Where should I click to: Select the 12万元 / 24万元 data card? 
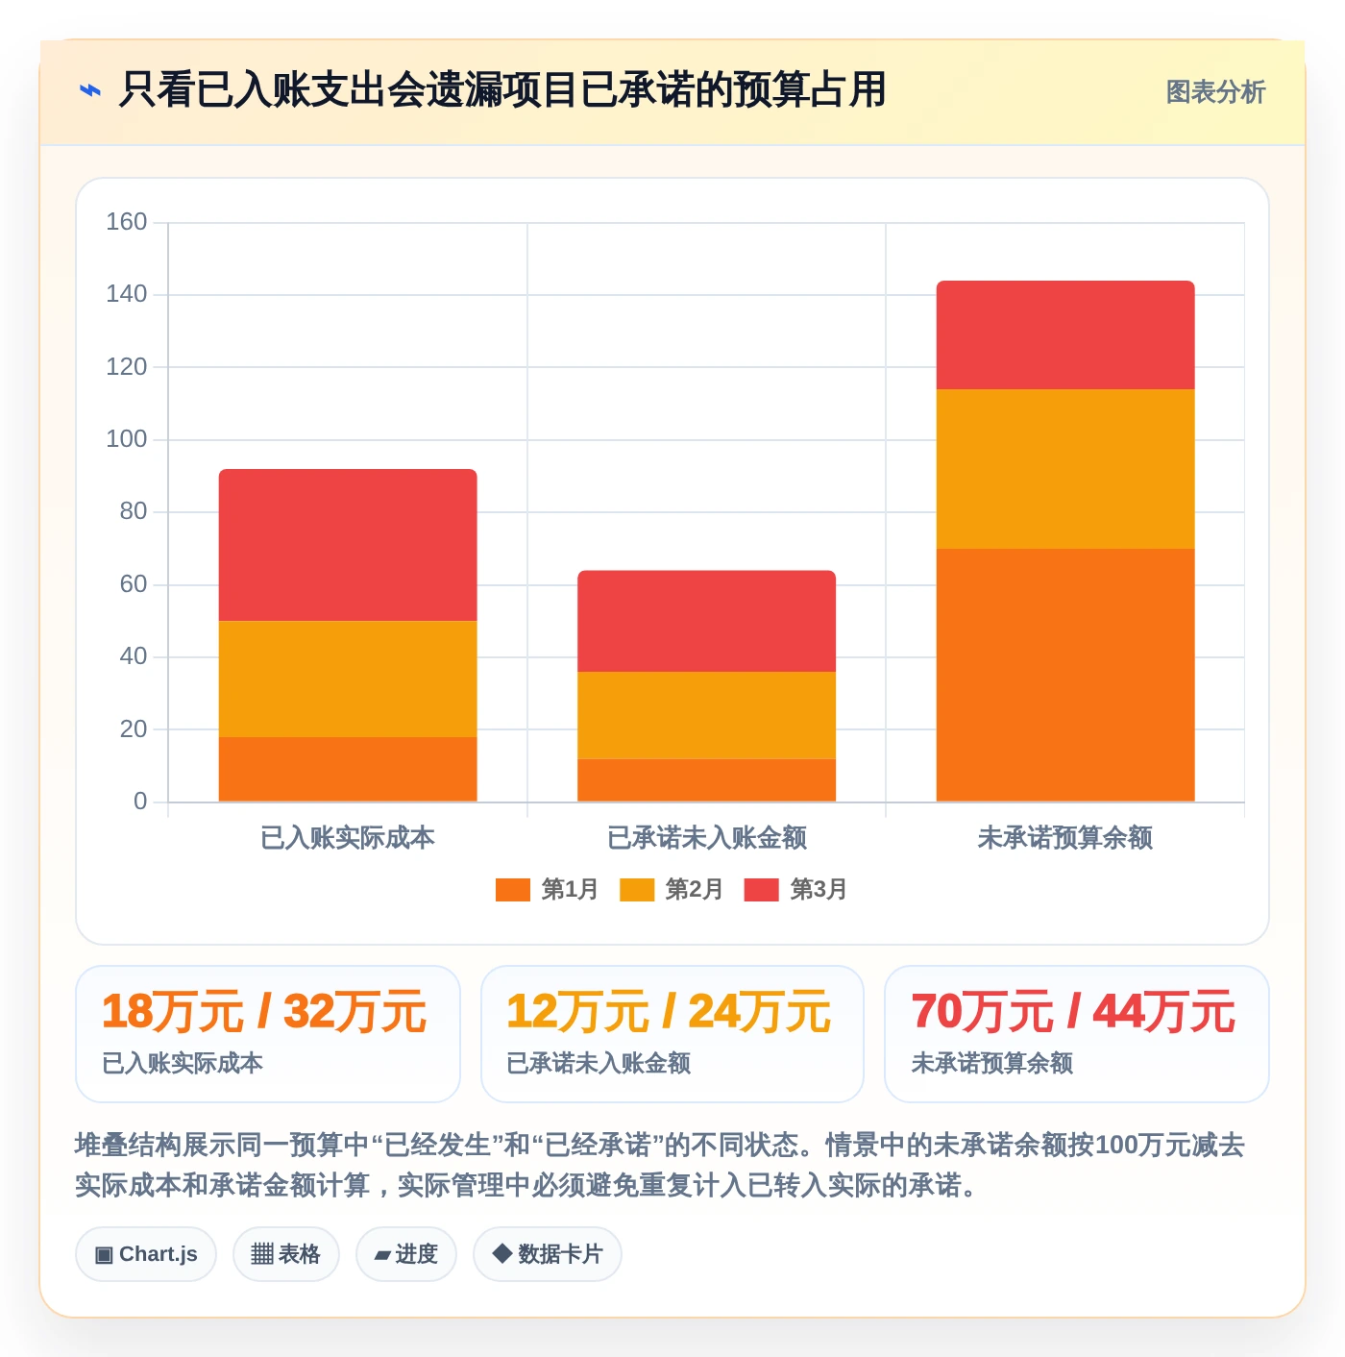click(x=672, y=1034)
